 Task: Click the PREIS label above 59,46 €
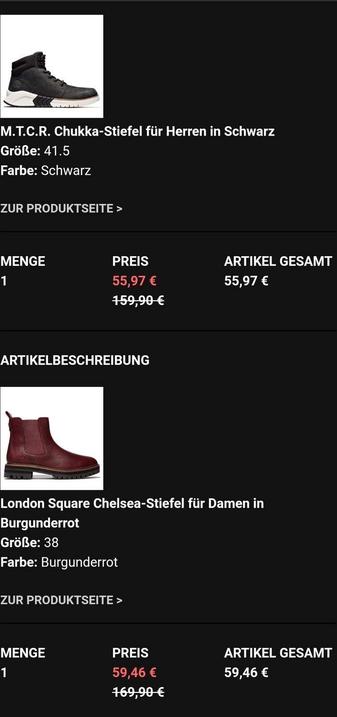click(x=130, y=653)
